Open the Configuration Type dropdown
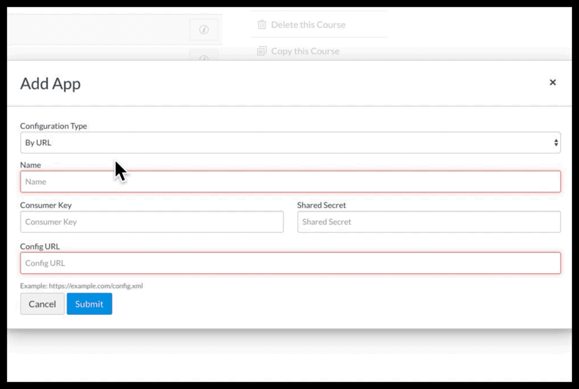Viewport: 579px width, 389px height. click(x=290, y=142)
